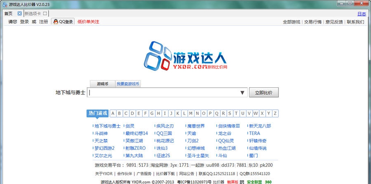Click the 安全联盟 badge in the footer

[254, 182]
